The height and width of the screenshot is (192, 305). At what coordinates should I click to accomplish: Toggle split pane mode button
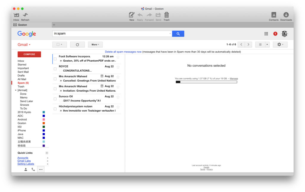click(260, 44)
